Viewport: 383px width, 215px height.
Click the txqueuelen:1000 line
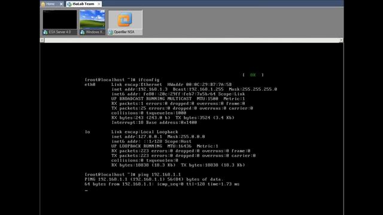[x=149, y=113]
